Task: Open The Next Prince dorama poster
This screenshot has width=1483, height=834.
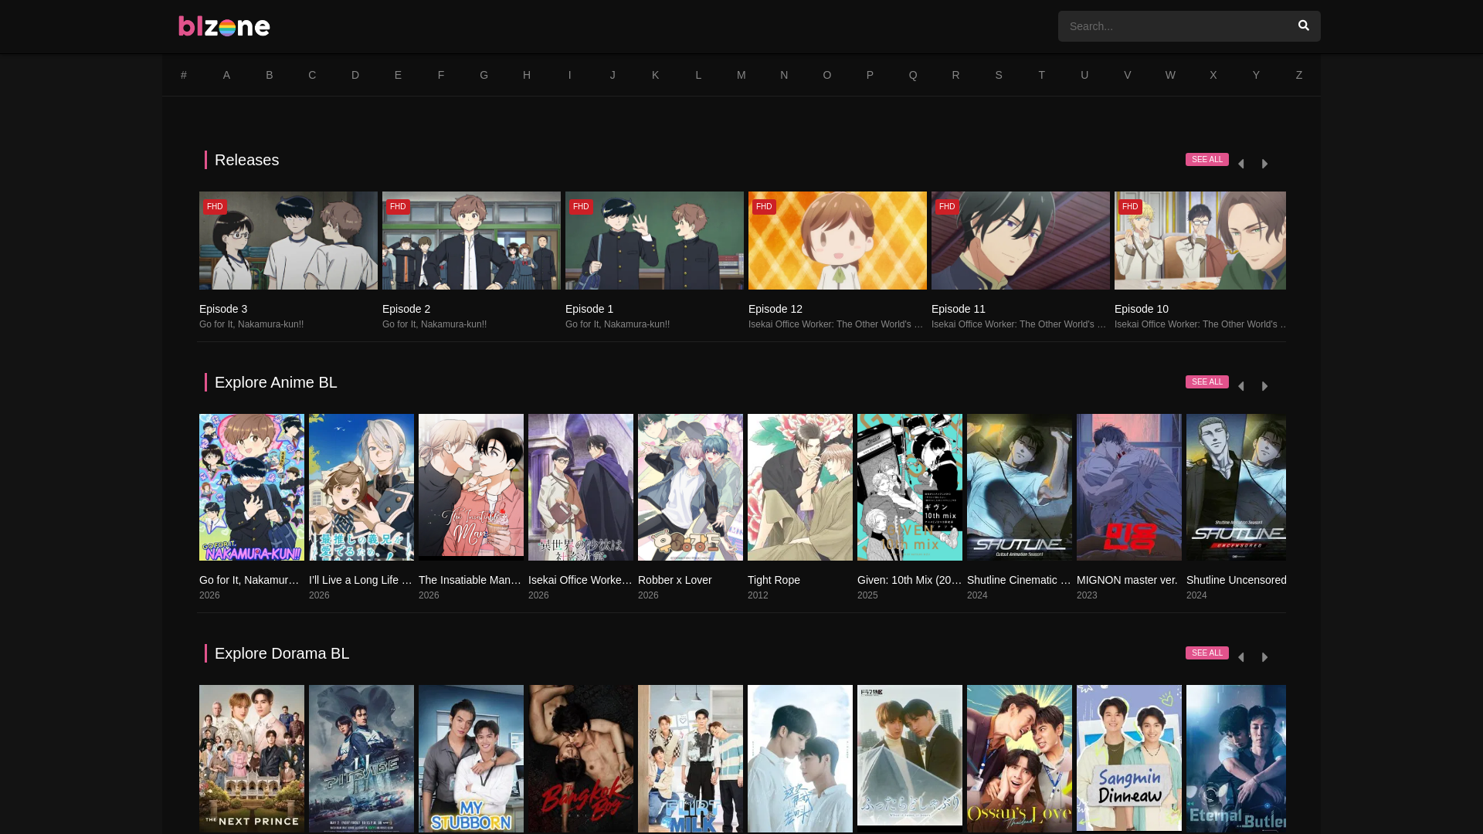Action: coord(251,758)
